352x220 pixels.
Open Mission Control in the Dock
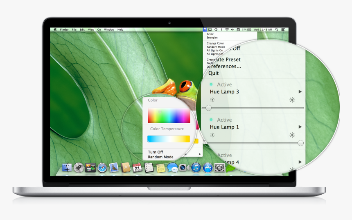[x=90, y=168]
